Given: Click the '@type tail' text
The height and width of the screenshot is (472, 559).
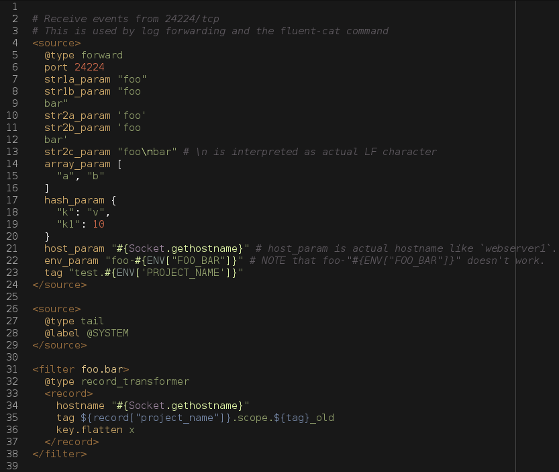Looking at the screenshot, I should tap(74, 321).
